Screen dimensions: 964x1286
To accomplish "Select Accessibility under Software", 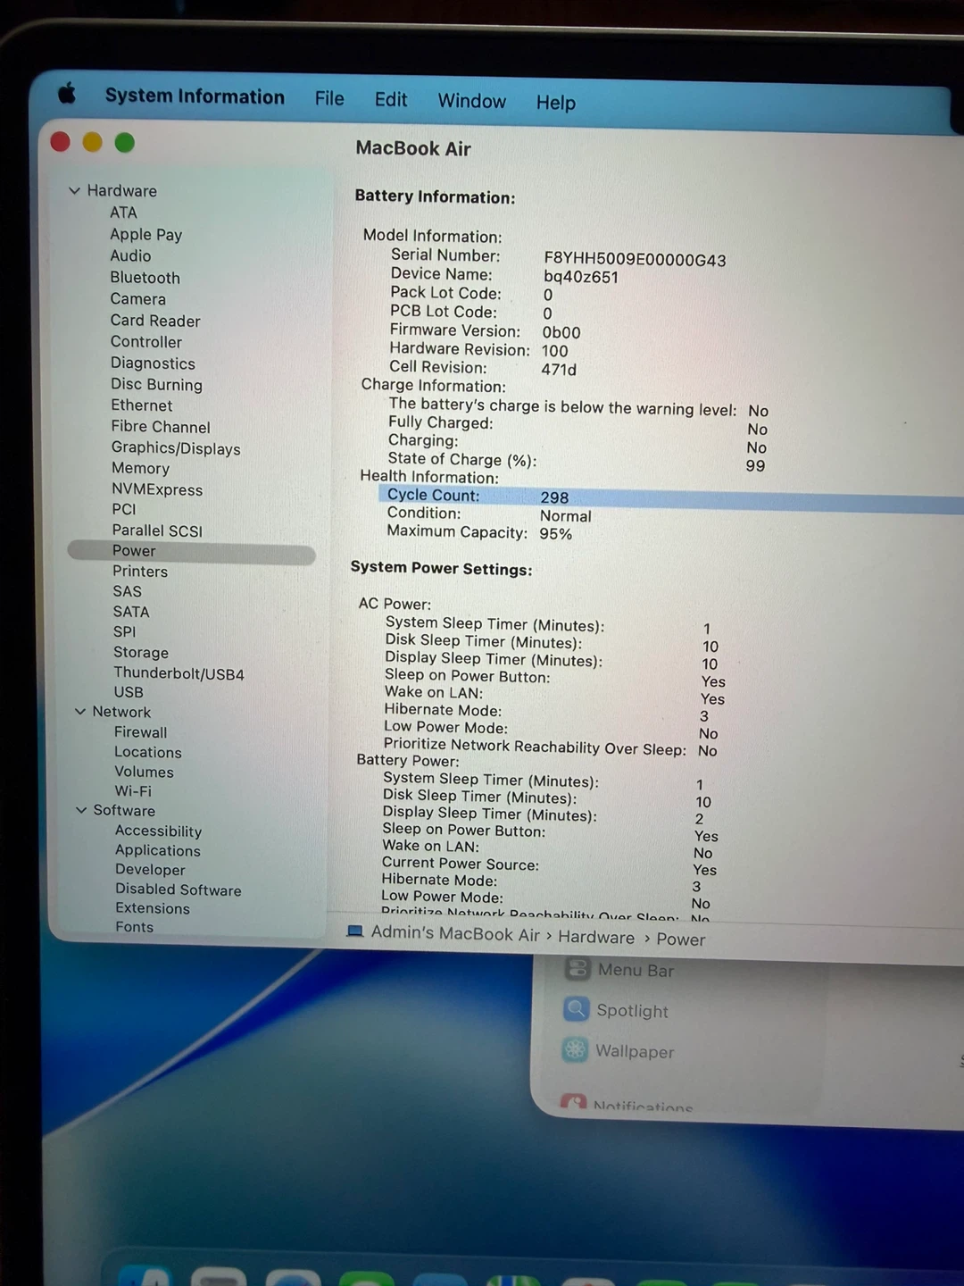I will pyautogui.click(x=158, y=831).
